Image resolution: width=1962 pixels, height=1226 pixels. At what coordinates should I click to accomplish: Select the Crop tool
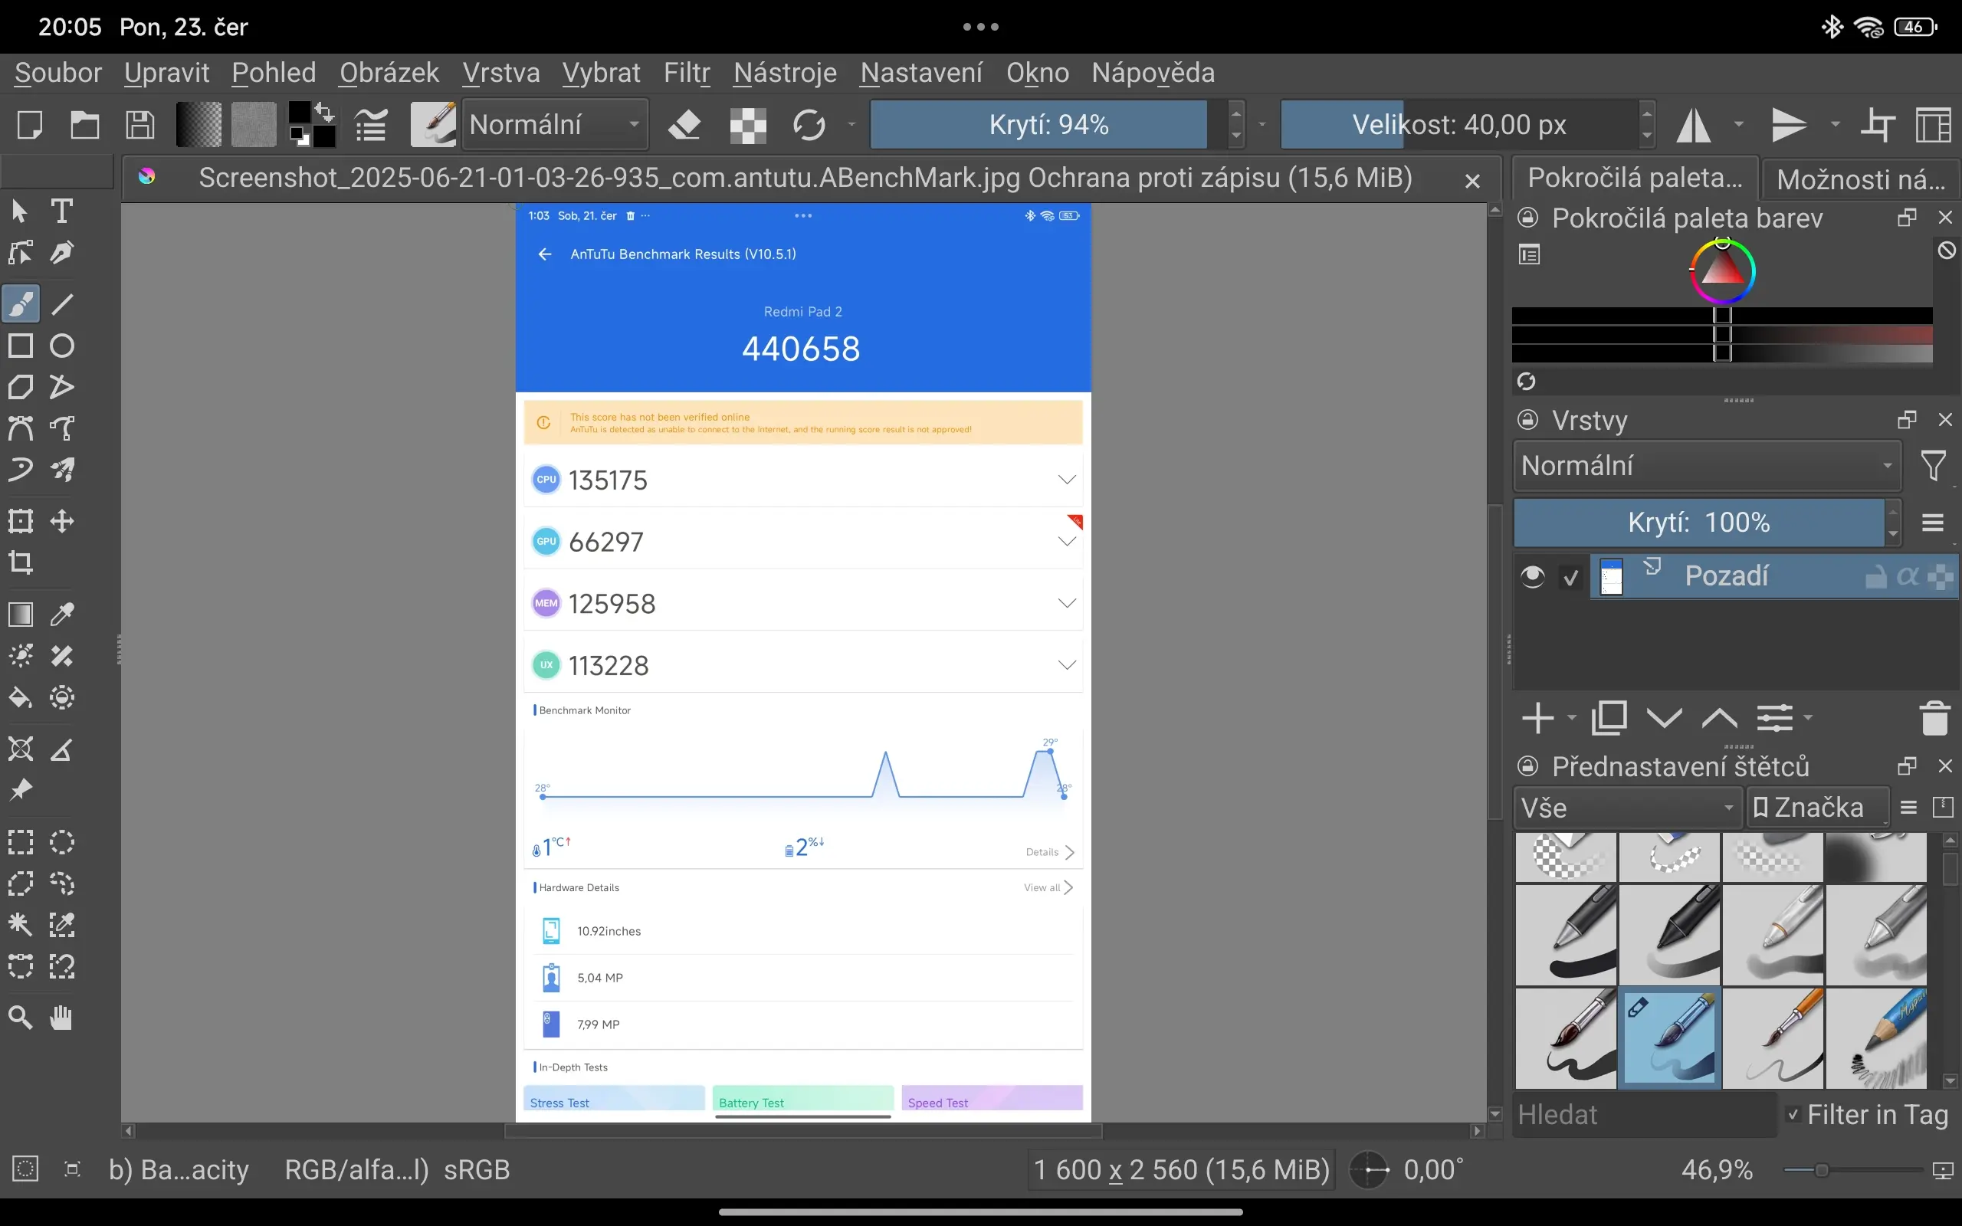(20, 562)
